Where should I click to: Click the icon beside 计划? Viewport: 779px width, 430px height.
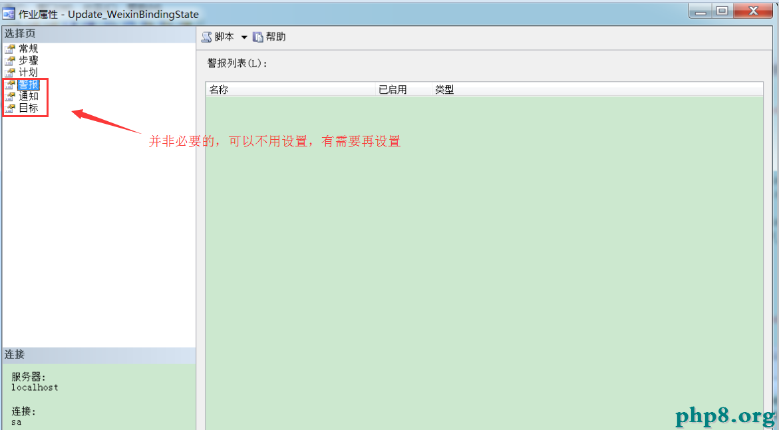point(10,73)
